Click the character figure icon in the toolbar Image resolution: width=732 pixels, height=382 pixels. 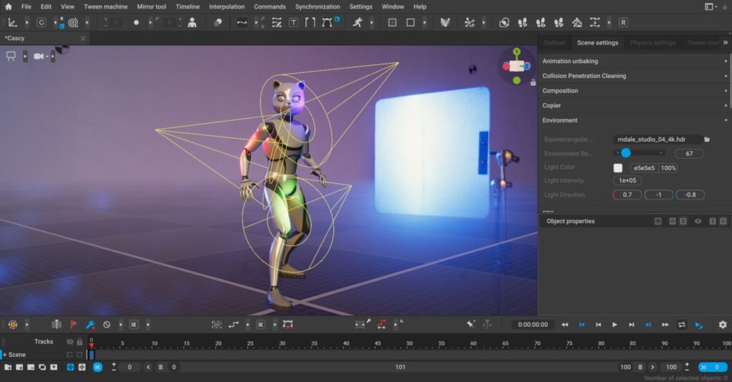click(192, 22)
